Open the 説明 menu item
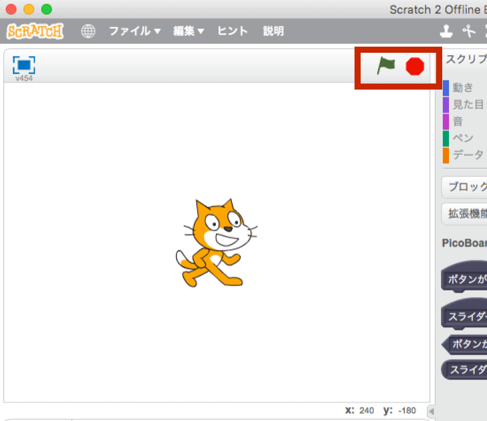487x421 pixels. tap(274, 31)
